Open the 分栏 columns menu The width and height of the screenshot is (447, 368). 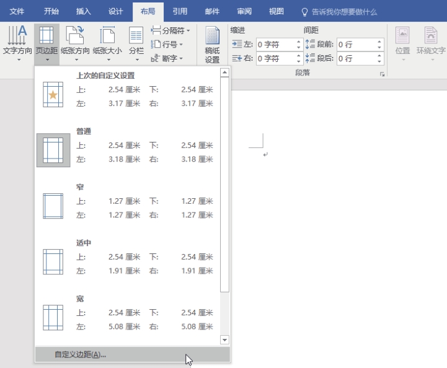pos(136,43)
